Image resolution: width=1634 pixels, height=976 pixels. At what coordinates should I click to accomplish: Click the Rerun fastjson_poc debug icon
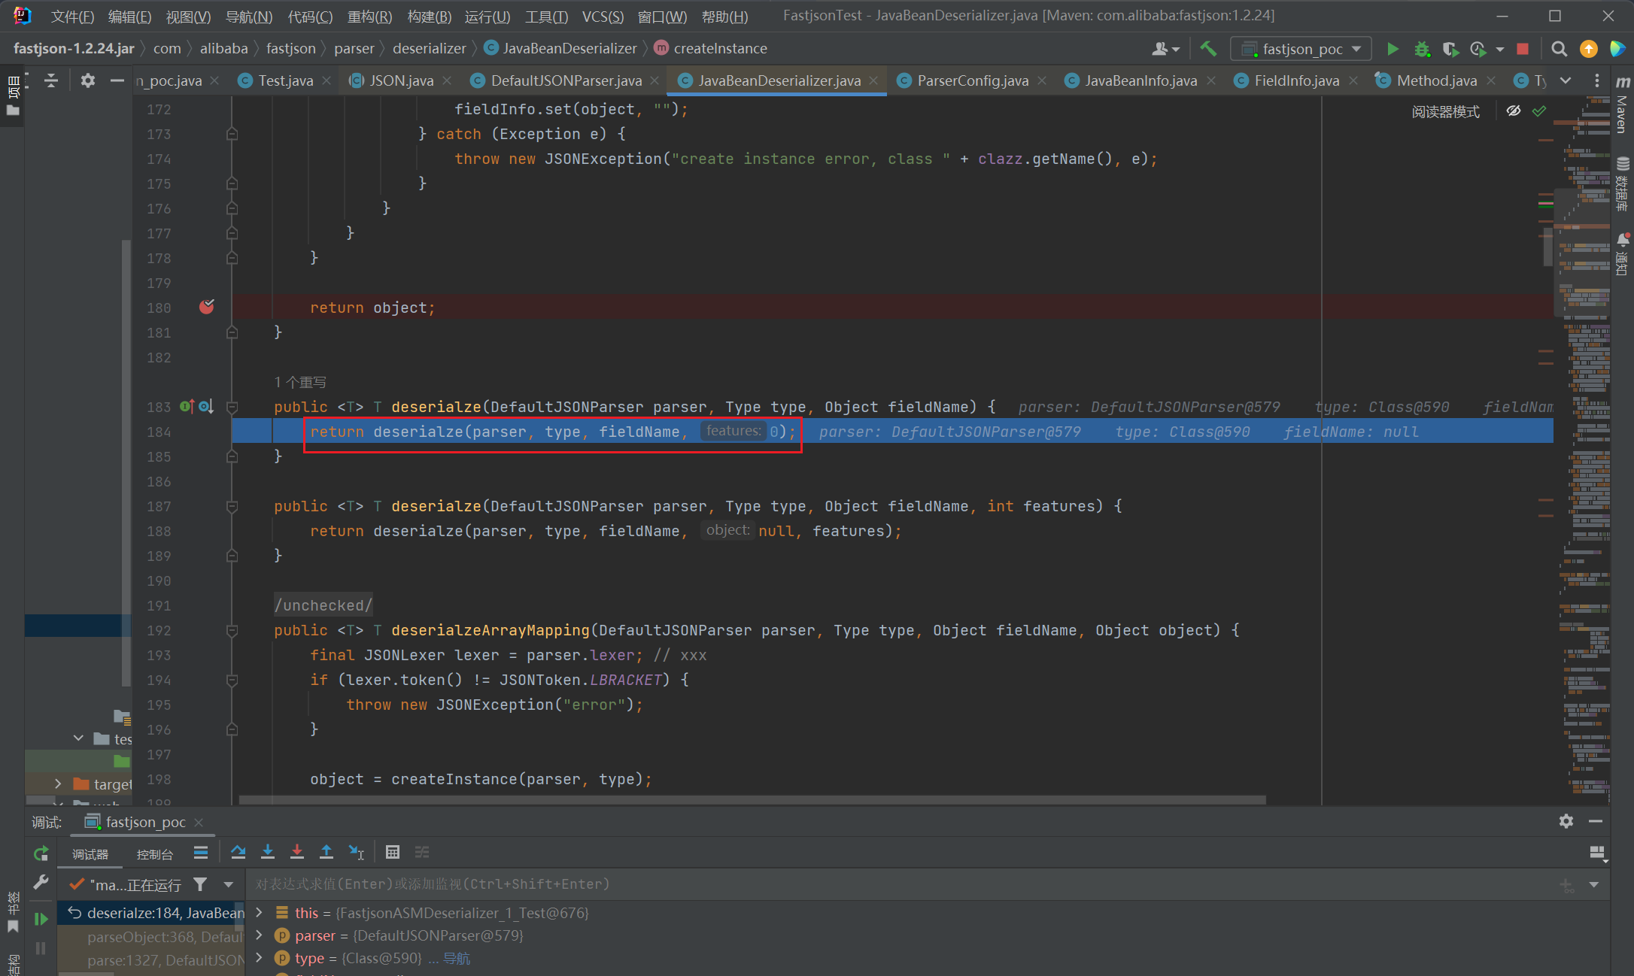pyautogui.click(x=41, y=853)
